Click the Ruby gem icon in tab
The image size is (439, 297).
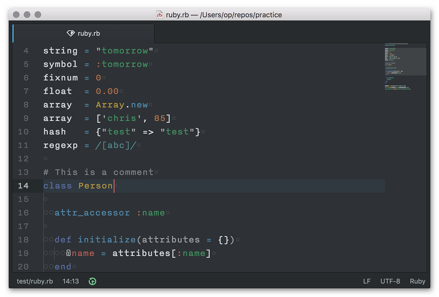click(71, 33)
